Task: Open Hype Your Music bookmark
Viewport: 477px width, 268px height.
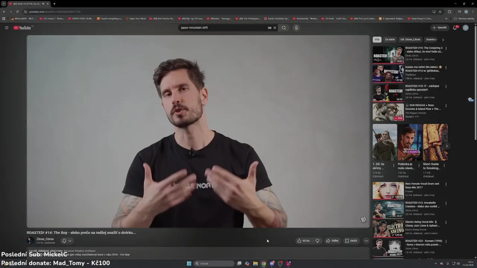Action: coord(136,18)
